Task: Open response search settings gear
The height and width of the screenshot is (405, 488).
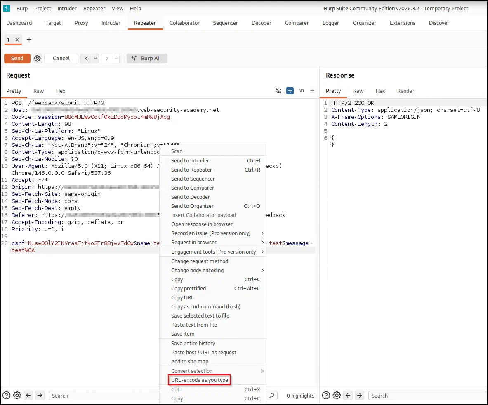Action: [337, 396]
